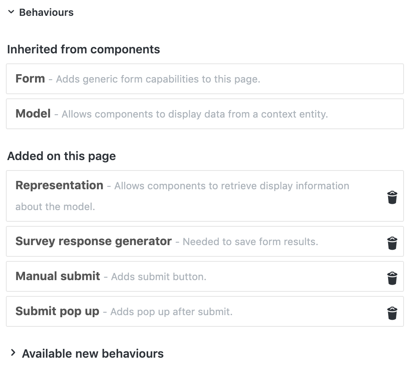Image resolution: width=409 pixels, height=371 pixels.
Task: Delete the Representation behaviour with its trash icon
Action: tap(392, 197)
